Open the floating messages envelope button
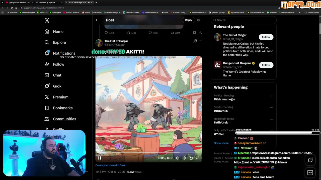 tap(310, 173)
